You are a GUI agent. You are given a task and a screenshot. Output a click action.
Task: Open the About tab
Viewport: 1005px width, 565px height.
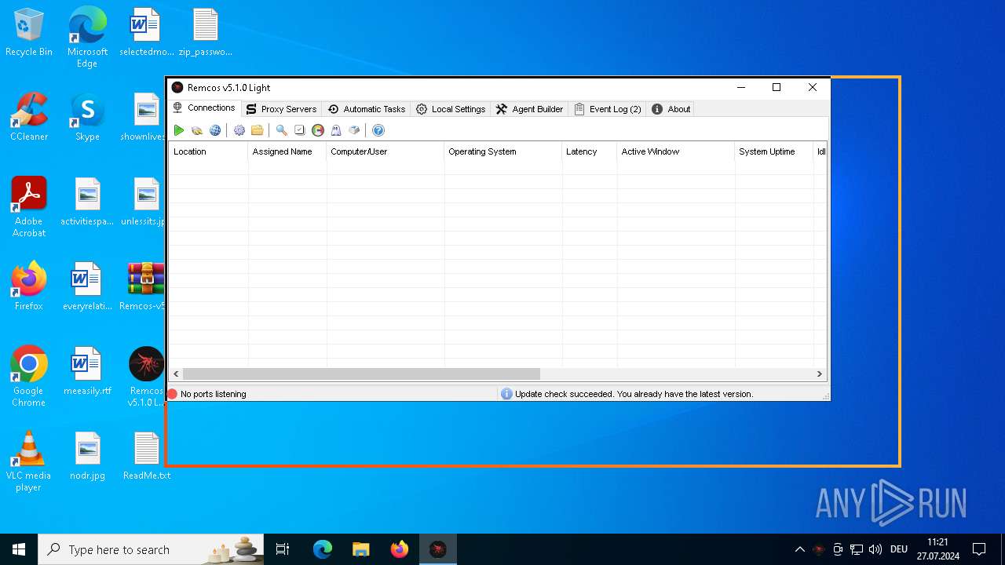(671, 109)
